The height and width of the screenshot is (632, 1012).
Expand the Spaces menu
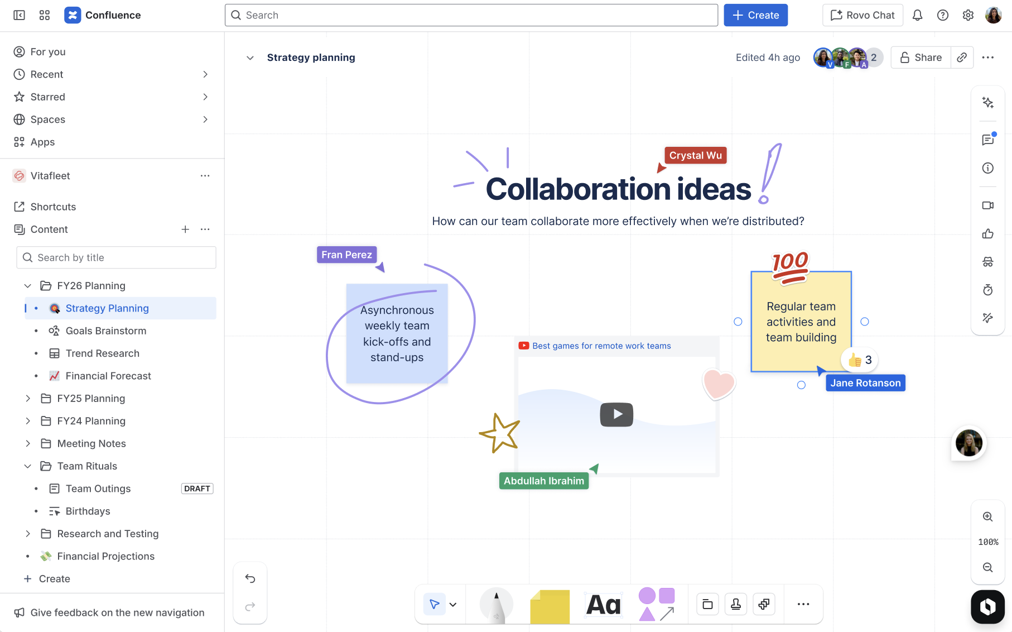(205, 119)
